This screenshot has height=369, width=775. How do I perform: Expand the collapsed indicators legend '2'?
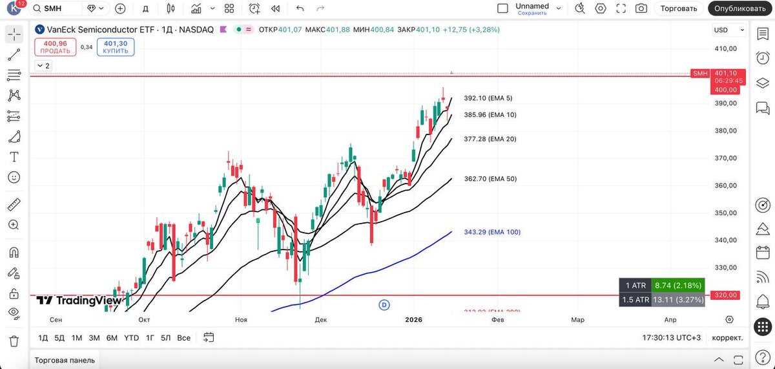pos(43,66)
